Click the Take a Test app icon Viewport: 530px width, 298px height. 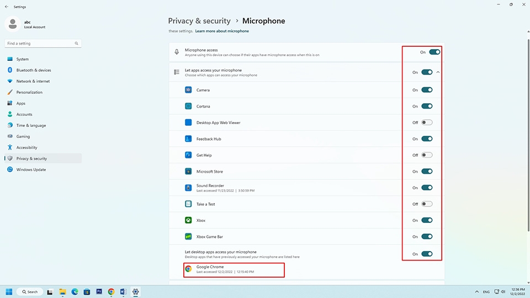(x=188, y=204)
